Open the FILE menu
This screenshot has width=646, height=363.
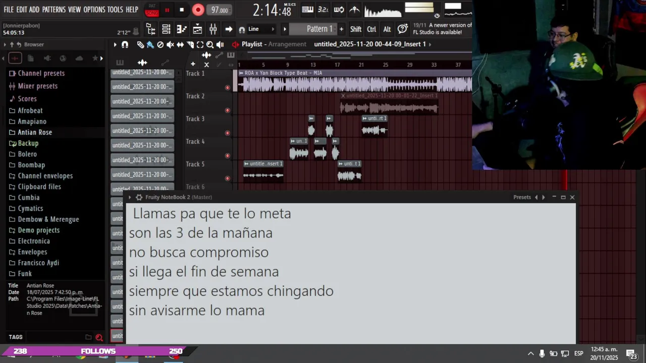pos(9,10)
